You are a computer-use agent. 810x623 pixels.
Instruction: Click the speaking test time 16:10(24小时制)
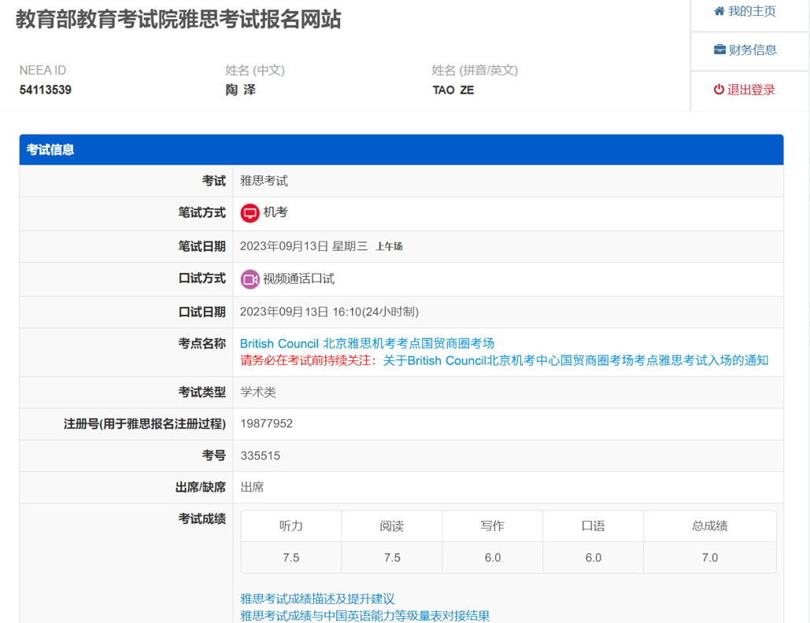pos(375,311)
